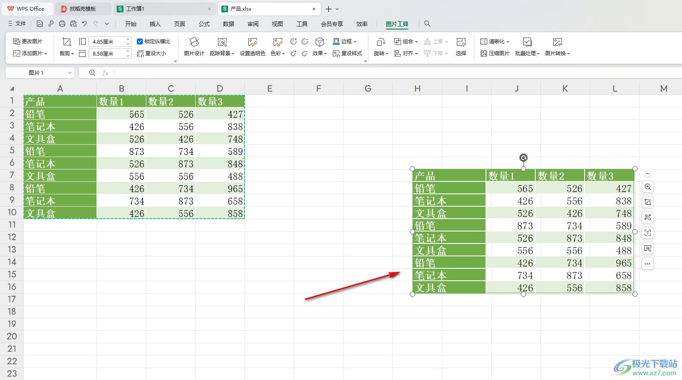Open the Group (组合) dropdown
This screenshot has height=380, width=682.
point(406,42)
